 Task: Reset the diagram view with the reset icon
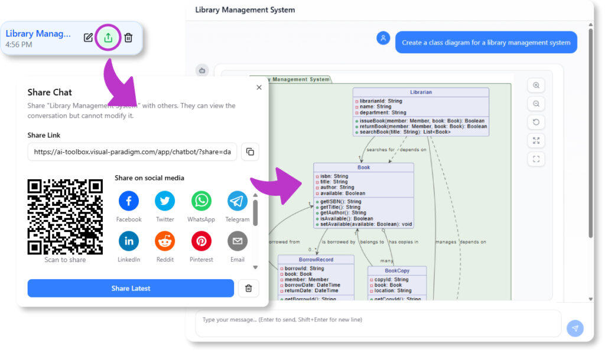click(536, 122)
